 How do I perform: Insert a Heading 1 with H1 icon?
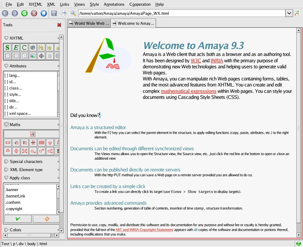click(41, 47)
